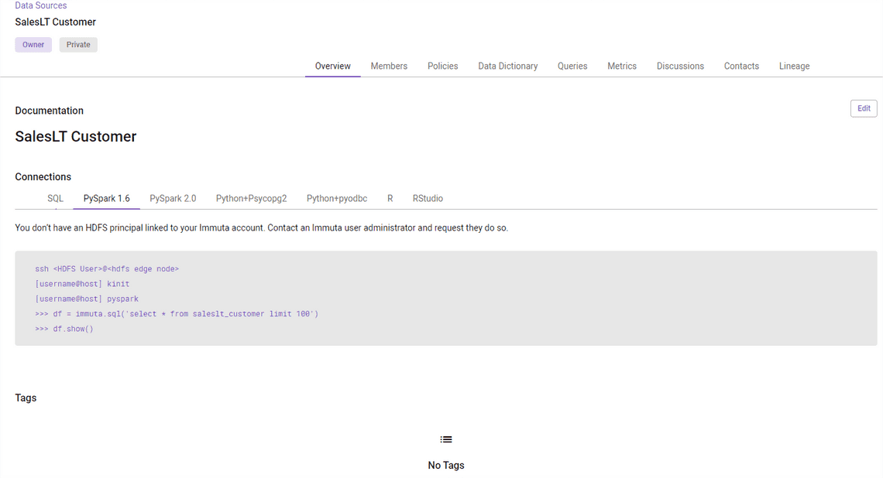This screenshot has width=883, height=478.
Task: Click the 'Connections' section label
Action: [43, 177]
